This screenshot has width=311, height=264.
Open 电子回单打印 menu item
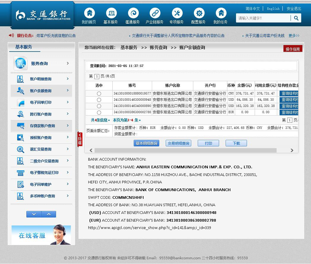[41, 103]
